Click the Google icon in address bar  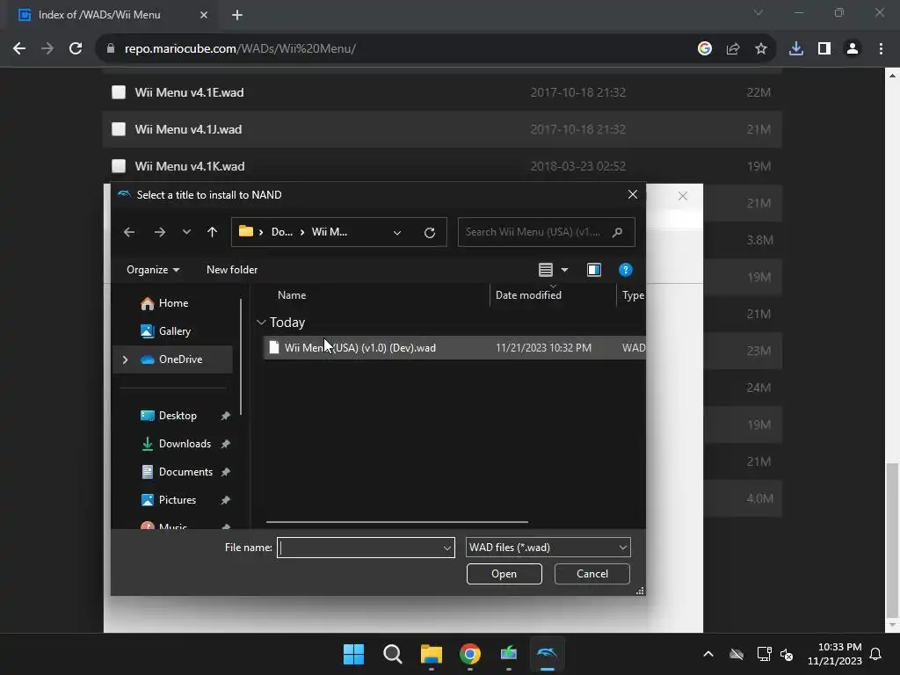click(705, 49)
